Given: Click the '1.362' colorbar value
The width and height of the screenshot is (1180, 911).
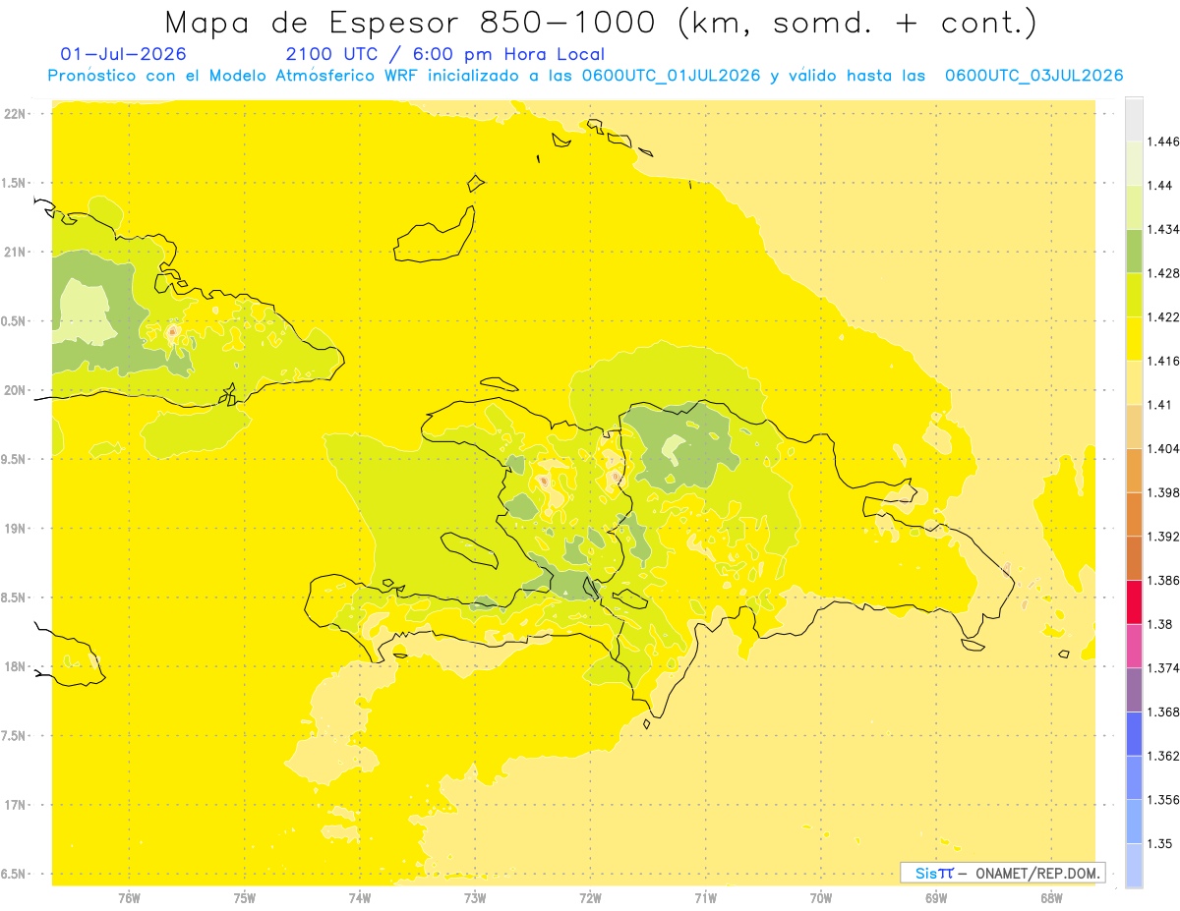Looking at the screenshot, I should (1162, 756).
